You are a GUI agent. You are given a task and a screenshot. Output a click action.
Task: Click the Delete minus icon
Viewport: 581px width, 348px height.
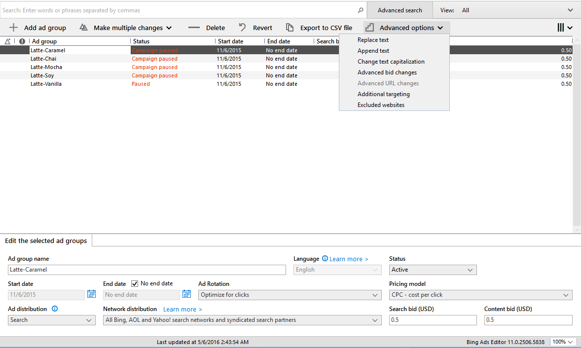pyautogui.click(x=194, y=28)
